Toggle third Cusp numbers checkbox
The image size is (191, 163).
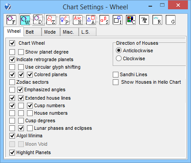[x=30, y=105]
